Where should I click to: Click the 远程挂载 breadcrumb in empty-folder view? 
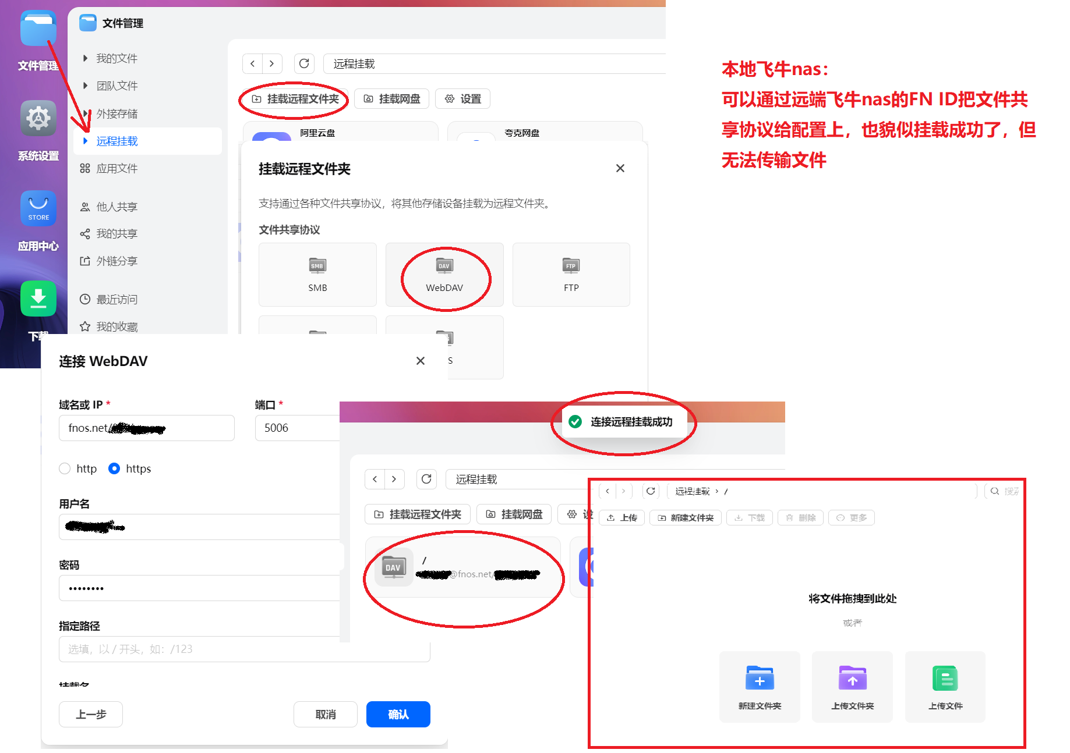point(693,492)
